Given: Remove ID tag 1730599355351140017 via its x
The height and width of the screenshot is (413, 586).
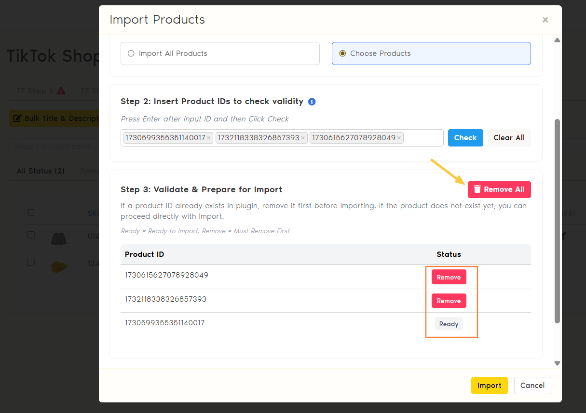Looking at the screenshot, I should [208, 138].
